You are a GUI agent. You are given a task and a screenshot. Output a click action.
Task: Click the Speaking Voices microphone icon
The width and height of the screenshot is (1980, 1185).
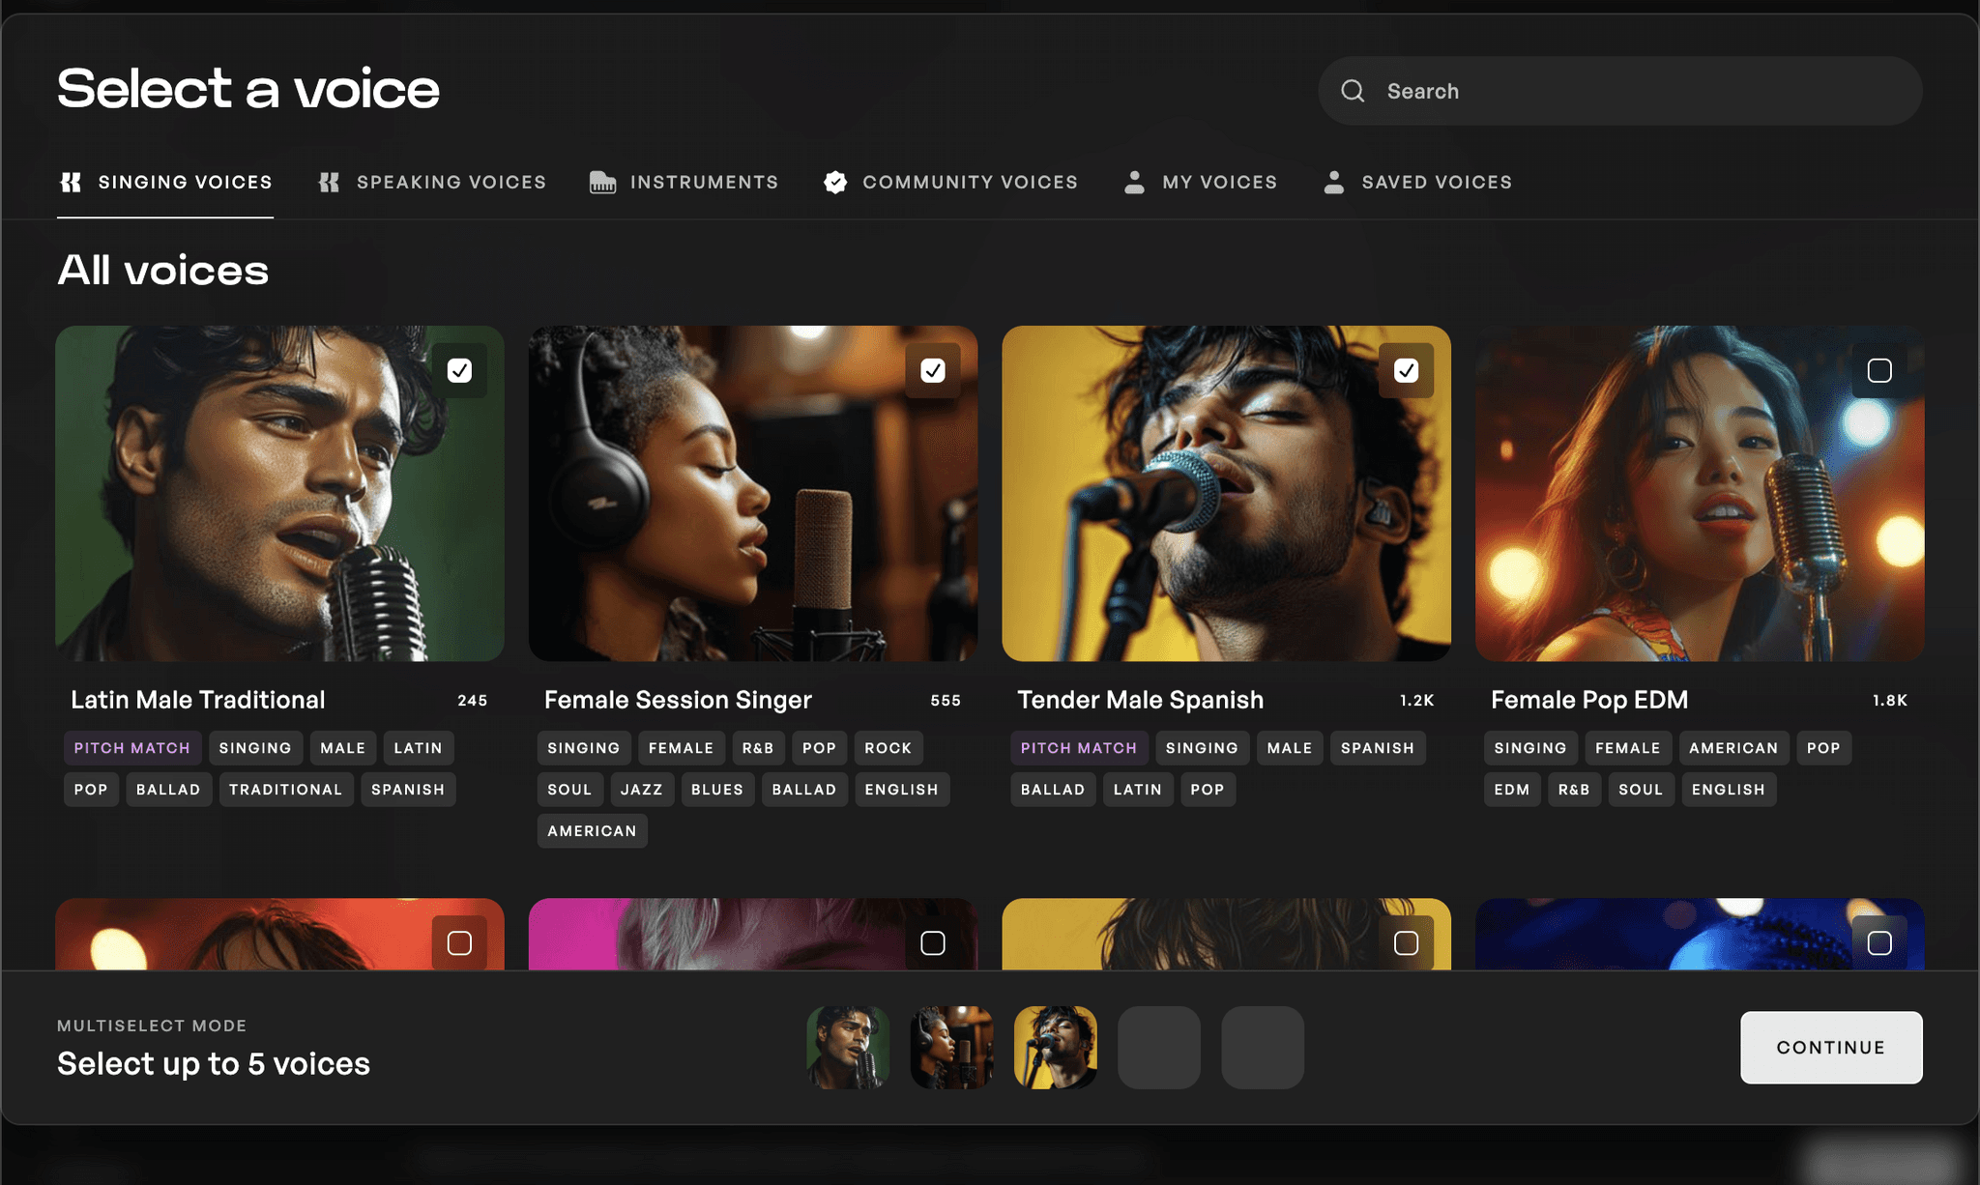329,182
